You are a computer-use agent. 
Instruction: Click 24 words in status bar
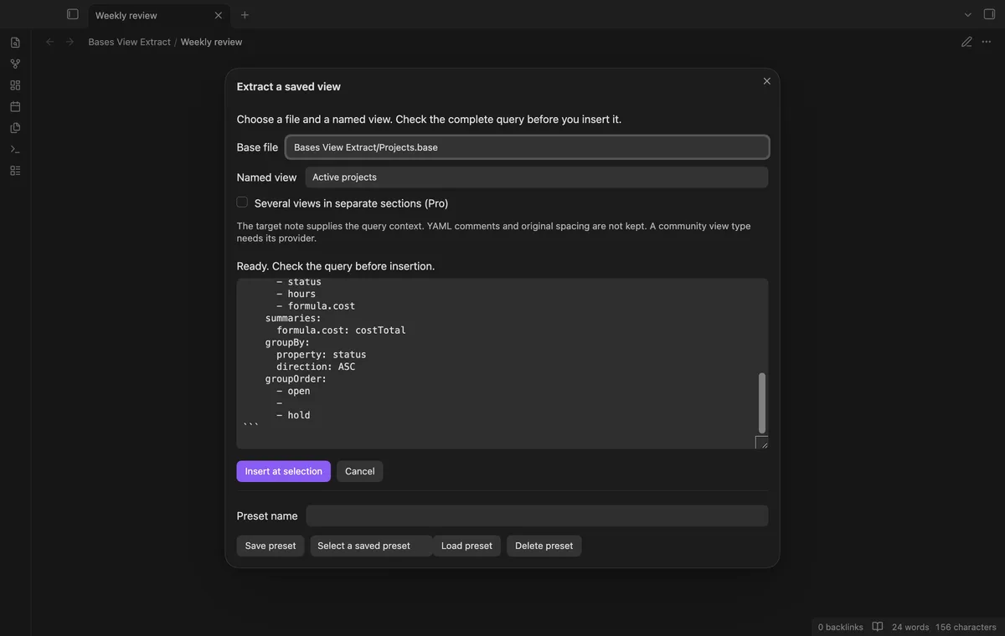910,627
